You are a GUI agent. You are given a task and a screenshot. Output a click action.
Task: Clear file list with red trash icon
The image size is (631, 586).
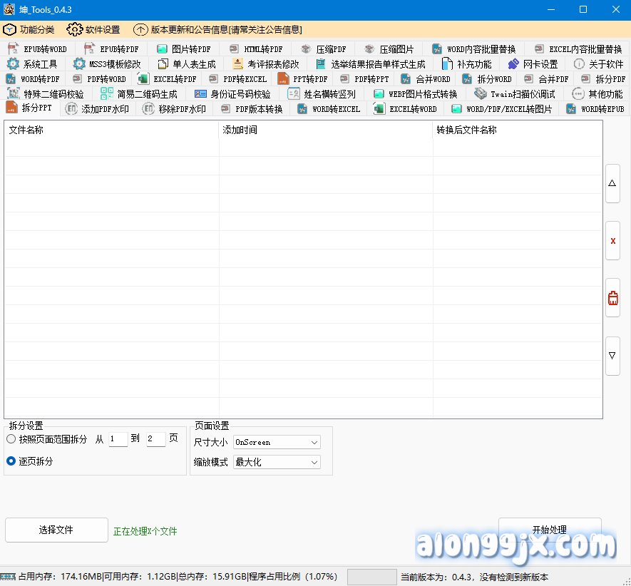[612, 298]
